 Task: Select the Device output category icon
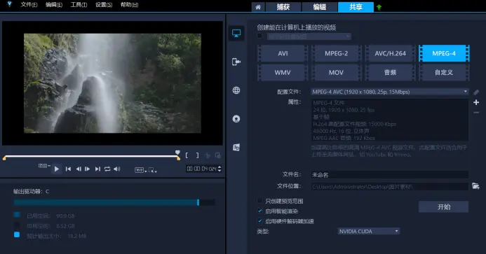click(236, 62)
